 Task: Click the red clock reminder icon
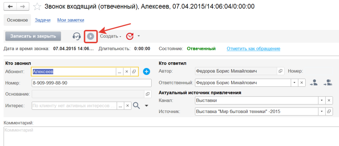coord(130,36)
